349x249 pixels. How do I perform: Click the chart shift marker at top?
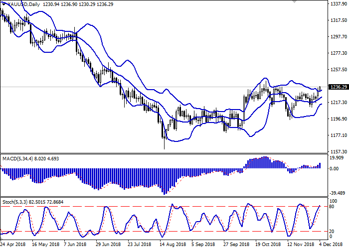coord(294,1)
